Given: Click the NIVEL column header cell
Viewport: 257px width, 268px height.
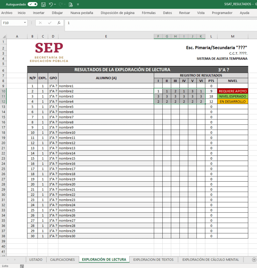Looking at the screenshot, I should click(233, 81).
